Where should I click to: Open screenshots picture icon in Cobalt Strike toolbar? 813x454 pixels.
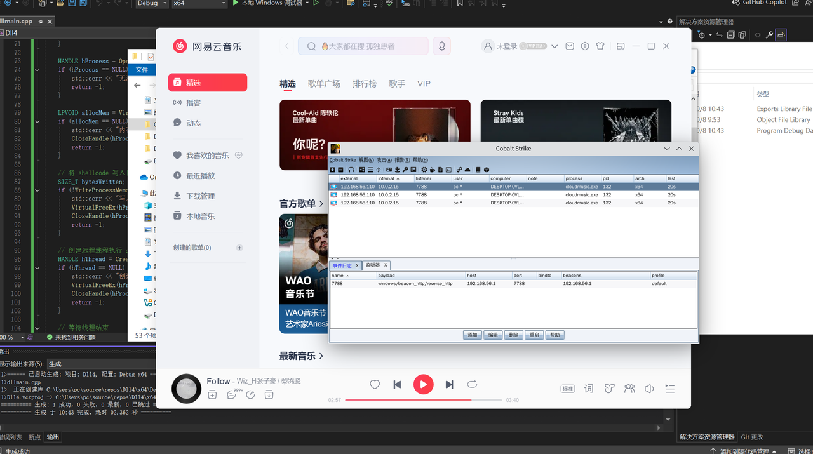[413, 170]
